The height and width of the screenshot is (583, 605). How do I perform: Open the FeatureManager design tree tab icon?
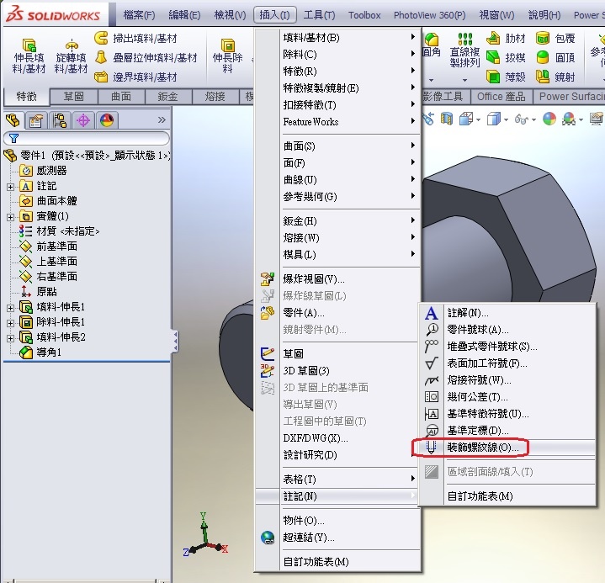pyautogui.click(x=13, y=120)
